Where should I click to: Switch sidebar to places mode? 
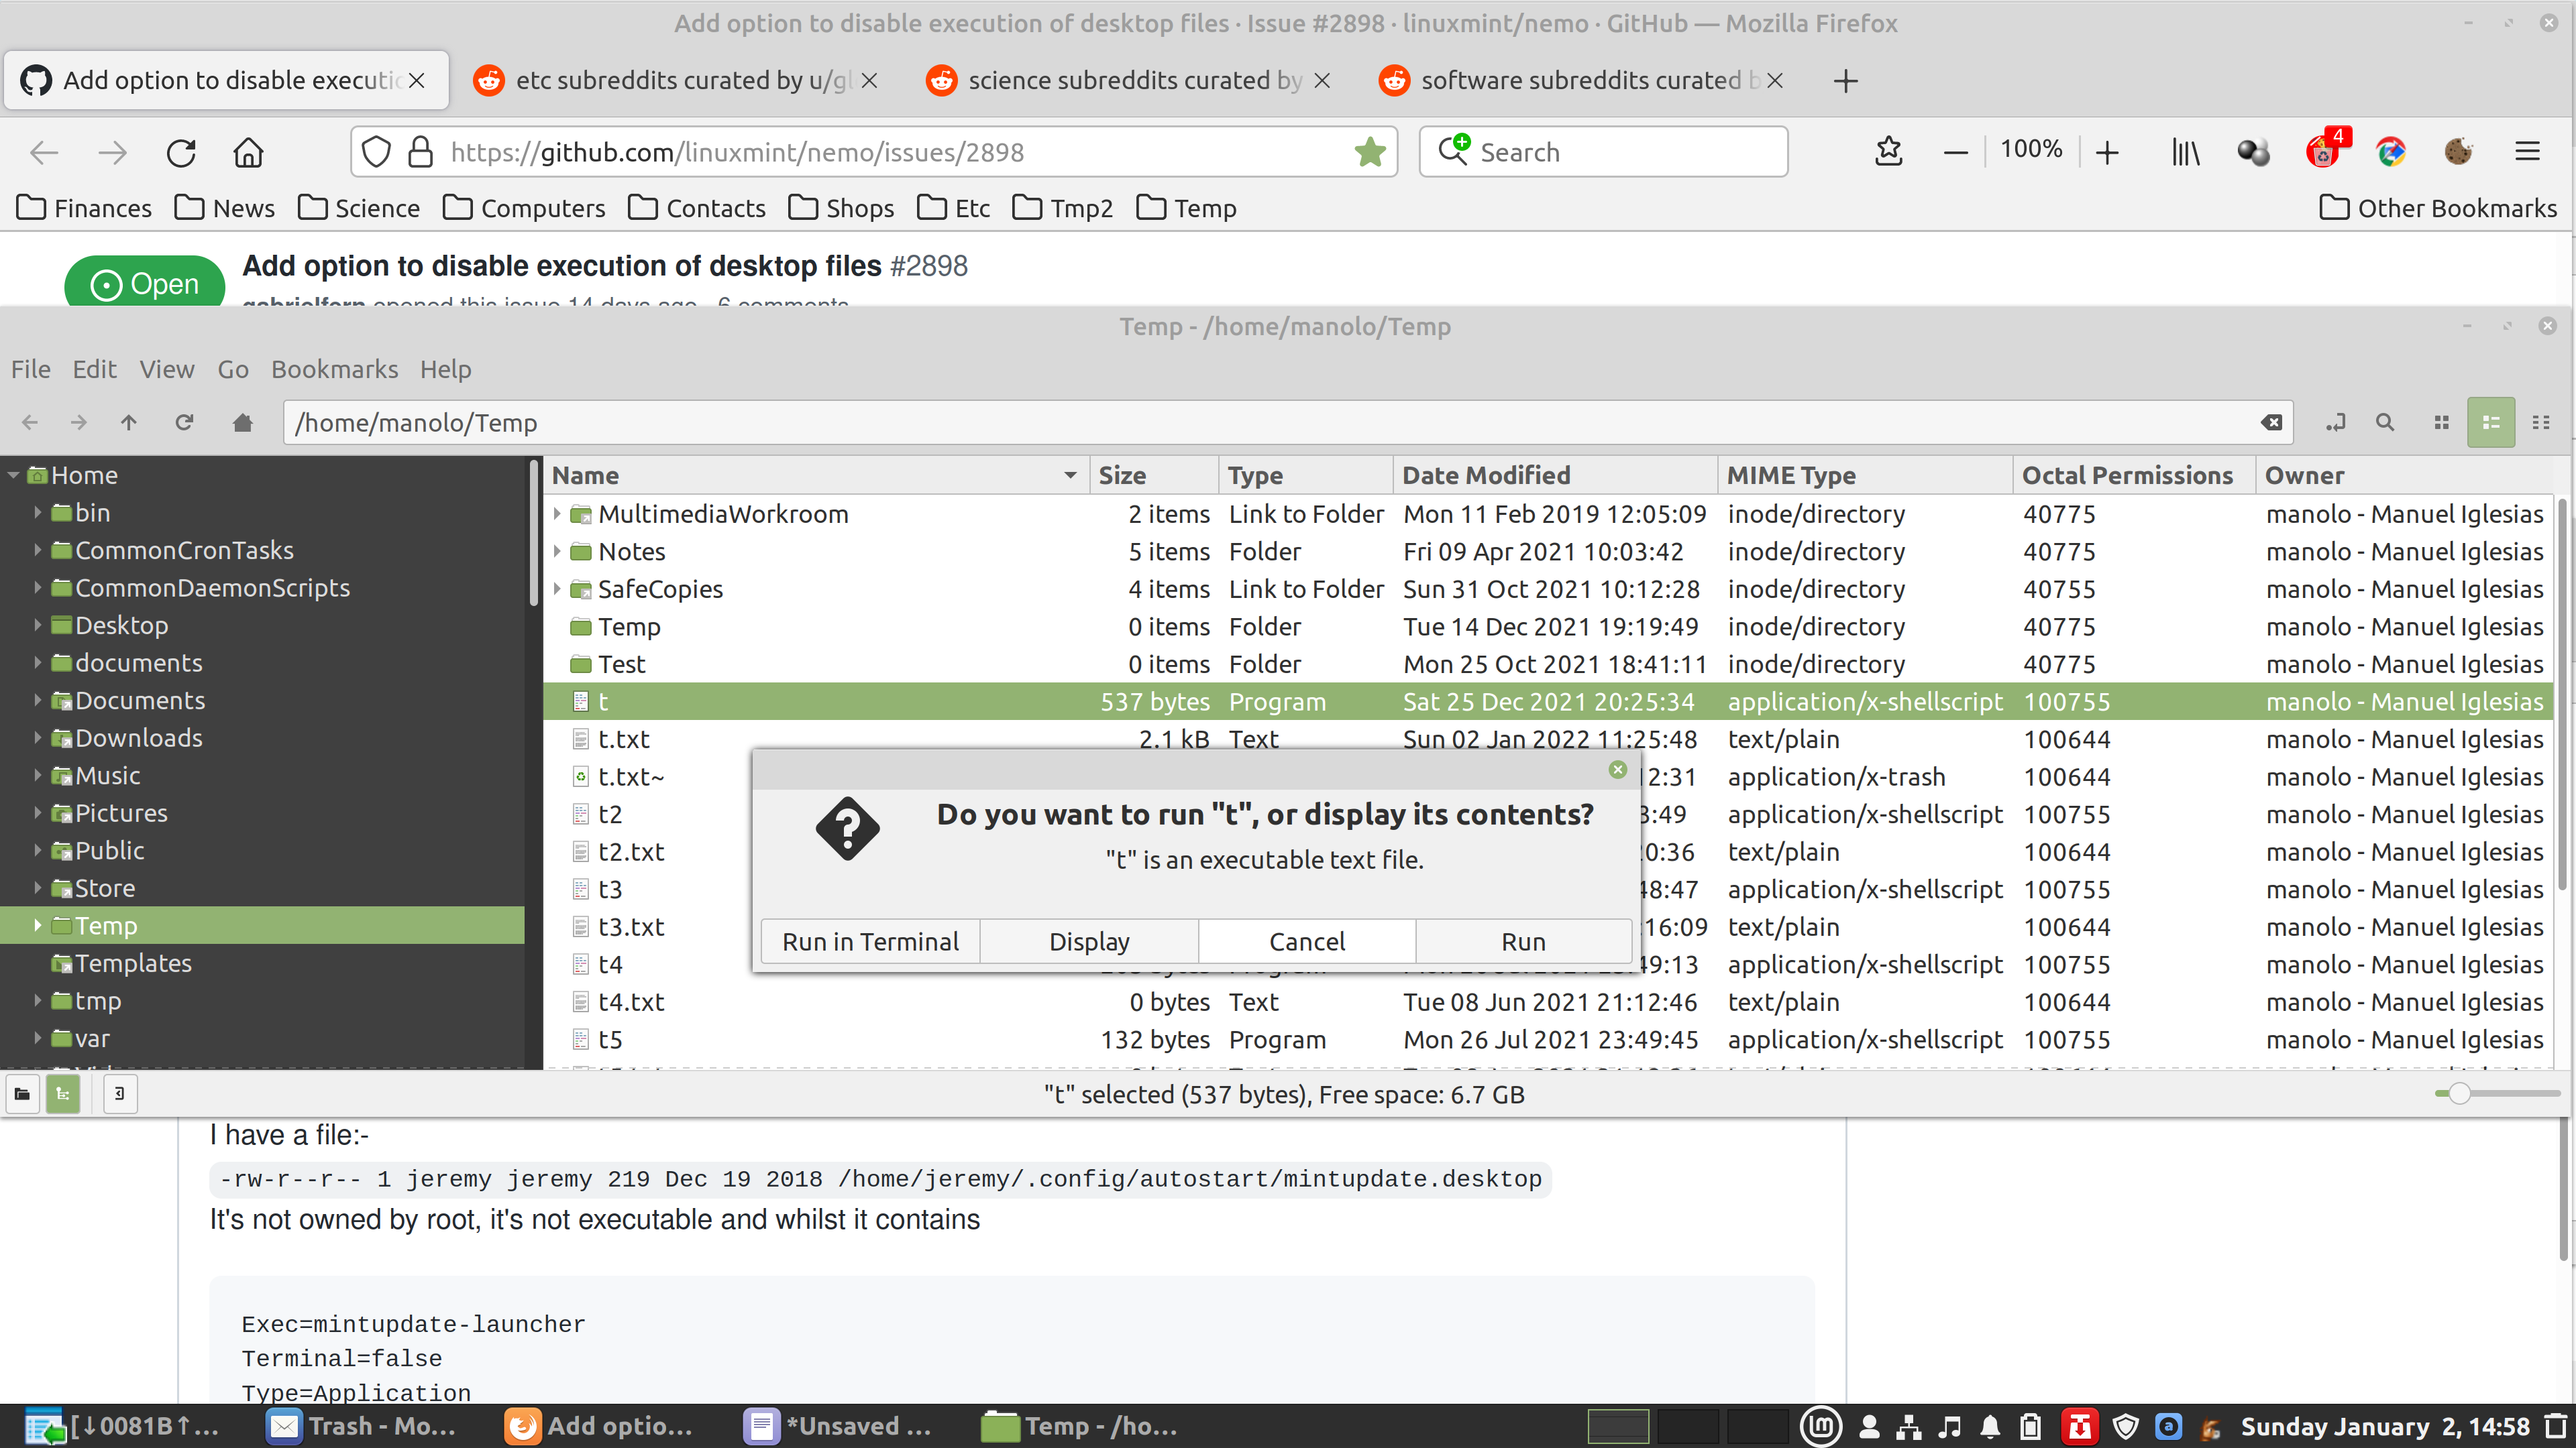(x=21, y=1094)
